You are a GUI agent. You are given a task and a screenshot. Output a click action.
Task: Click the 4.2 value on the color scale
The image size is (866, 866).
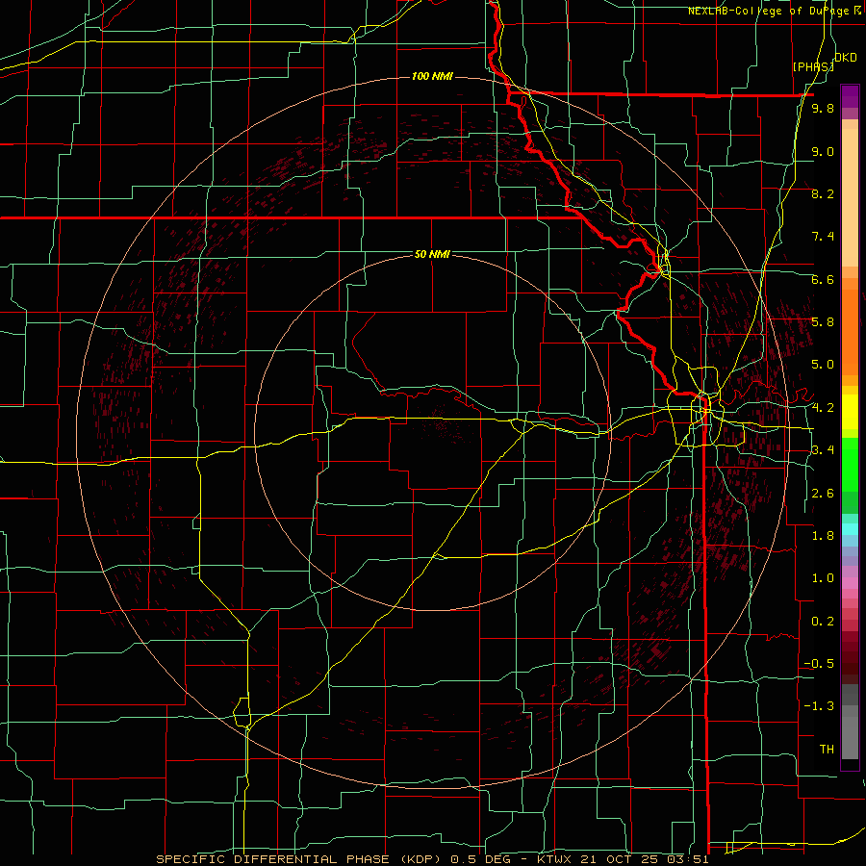click(x=823, y=408)
